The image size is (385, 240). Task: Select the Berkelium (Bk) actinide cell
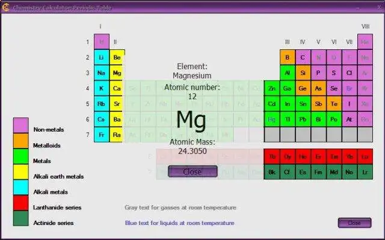(x=272, y=172)
